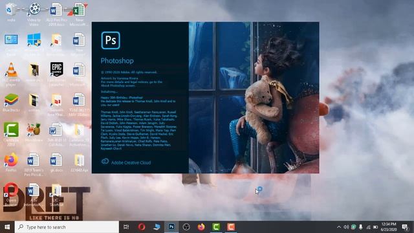
Task: Open the network tray icon
Action: 368,227
